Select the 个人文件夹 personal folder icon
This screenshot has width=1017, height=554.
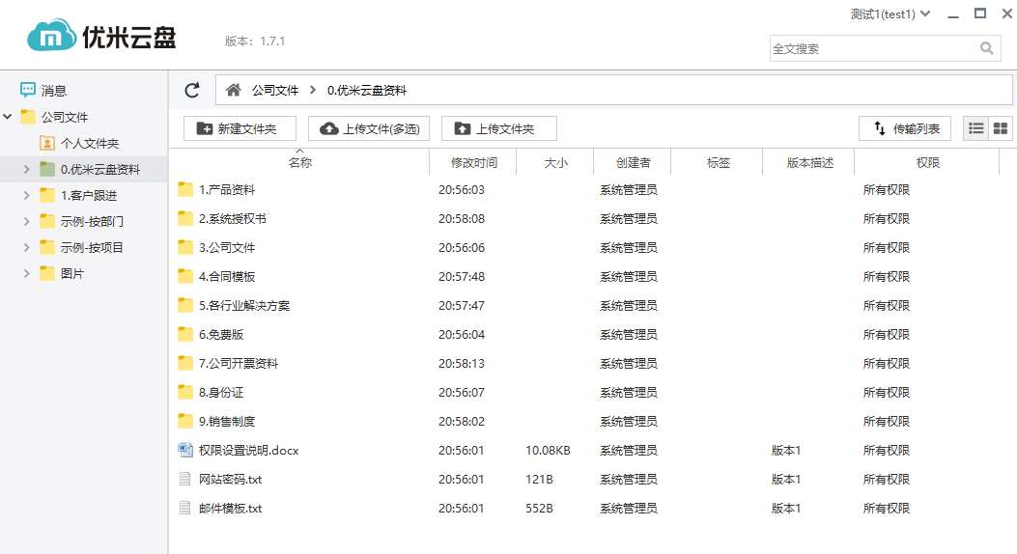[47, 143]
